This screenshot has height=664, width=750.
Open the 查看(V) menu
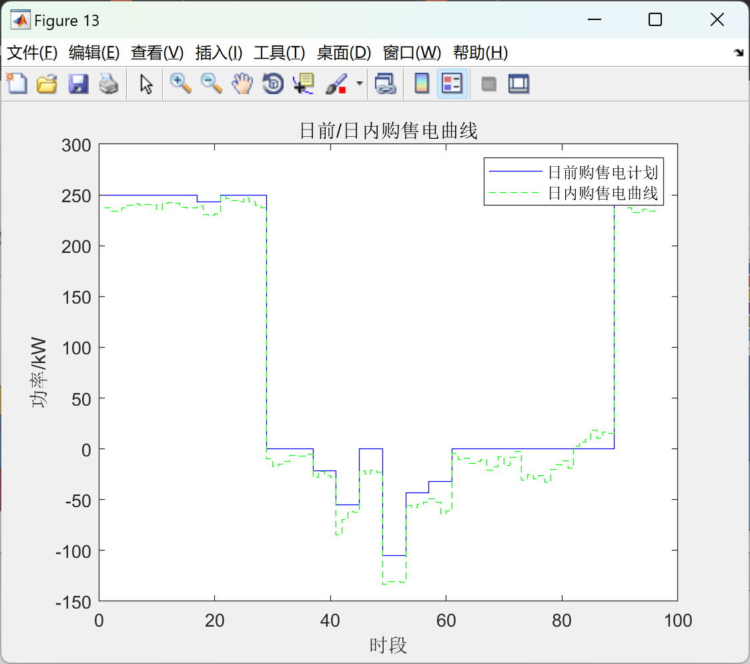(x=157, y=53)
